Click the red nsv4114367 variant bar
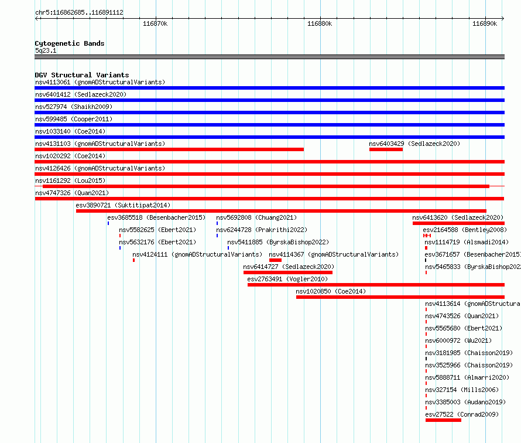Screen dimensions: 521x443 [x=275, y=260]
